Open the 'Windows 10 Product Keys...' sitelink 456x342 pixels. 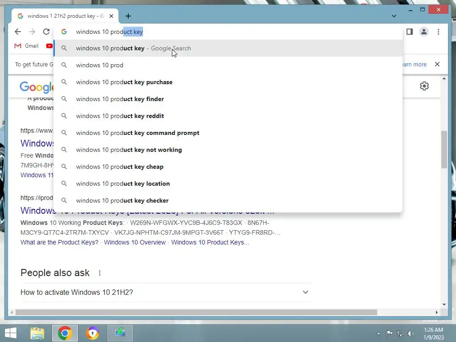pyautogui.click(x=210, y=242)
